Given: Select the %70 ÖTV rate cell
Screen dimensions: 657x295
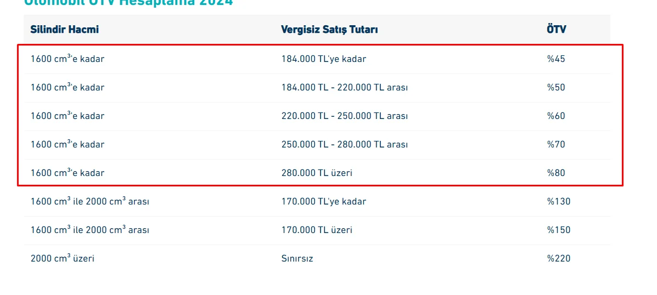Looking at the screenshot, I should coord(556,144).
